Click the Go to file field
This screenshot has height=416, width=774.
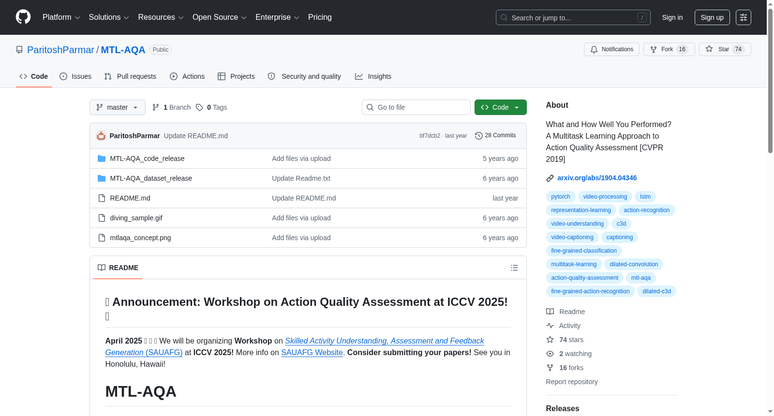(416, 107)
